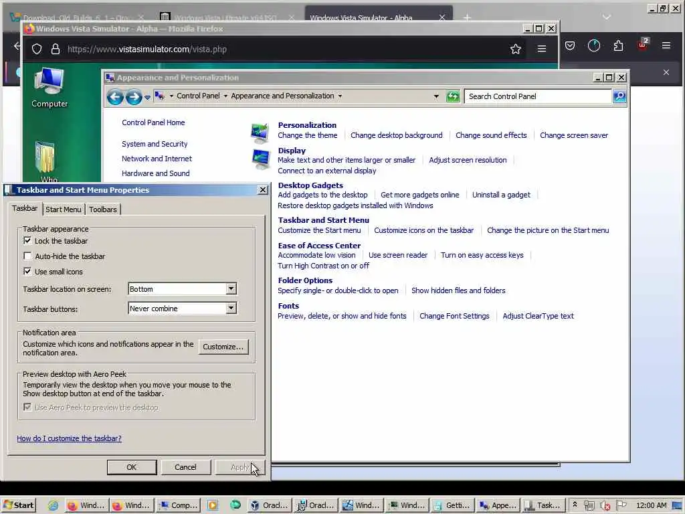Viewport: 685px width, 514px height.
Task: Switch to Download Old Builds browser tab
Action: [76, 17]
